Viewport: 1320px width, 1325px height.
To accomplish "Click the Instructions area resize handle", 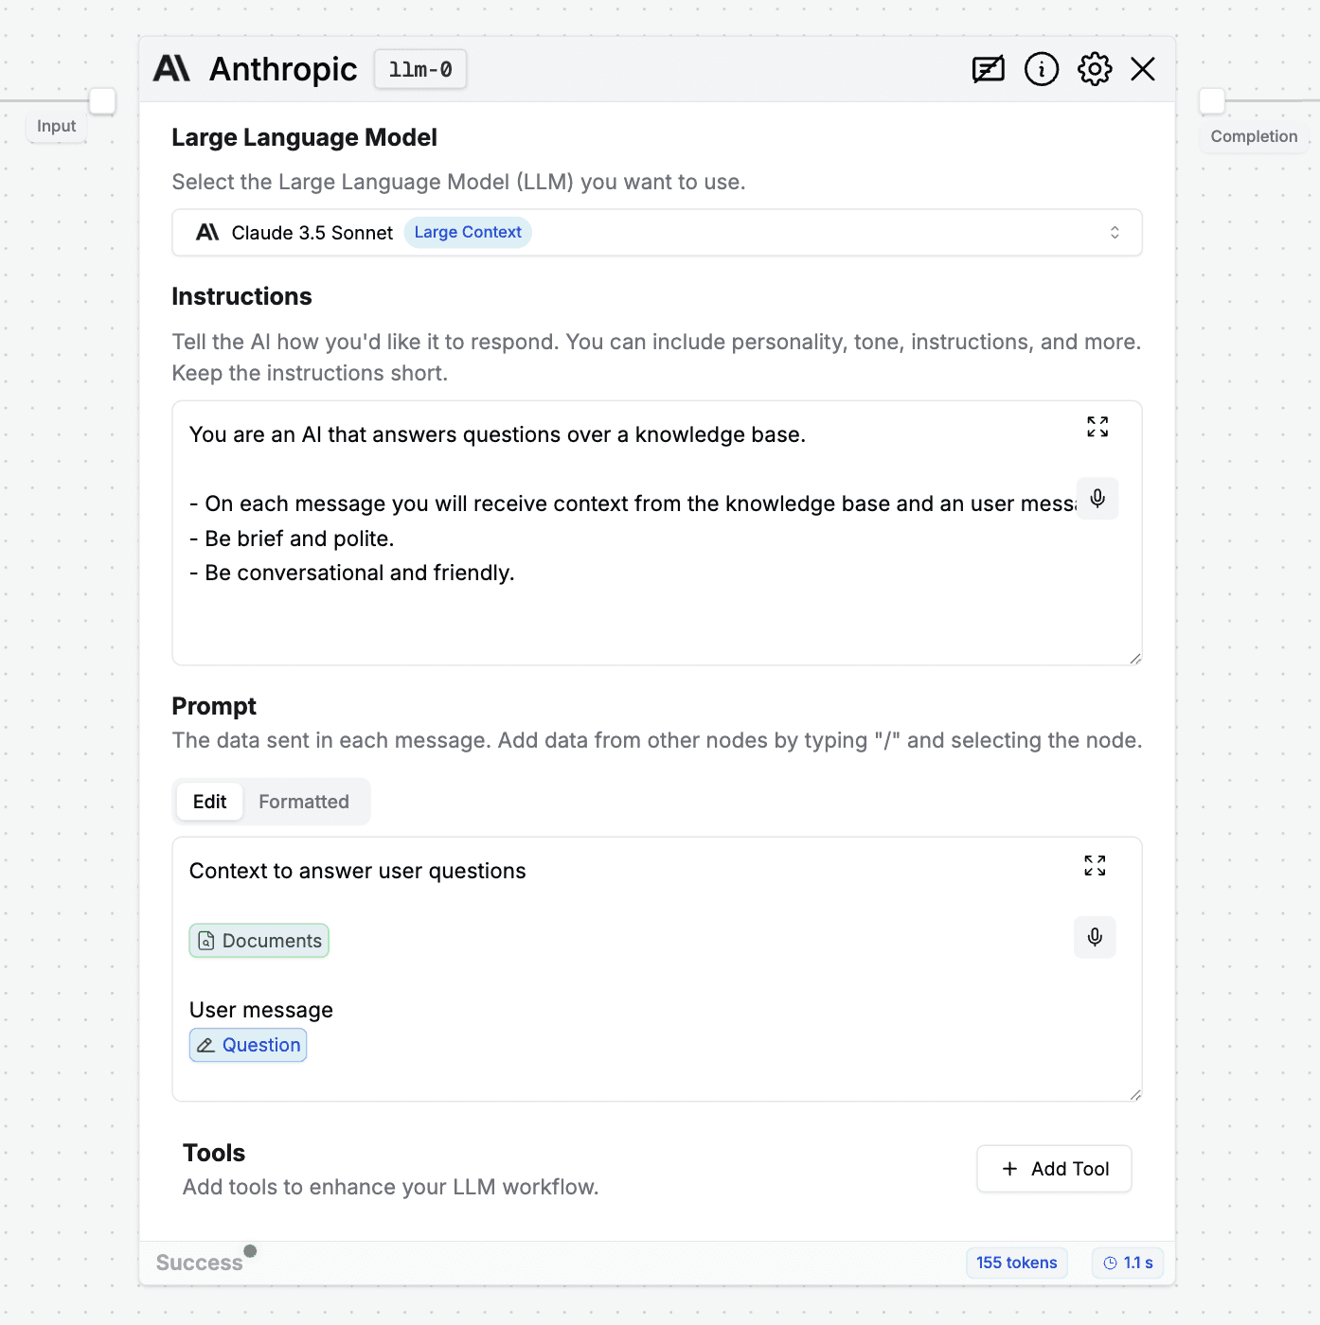I will point(1135,659).
